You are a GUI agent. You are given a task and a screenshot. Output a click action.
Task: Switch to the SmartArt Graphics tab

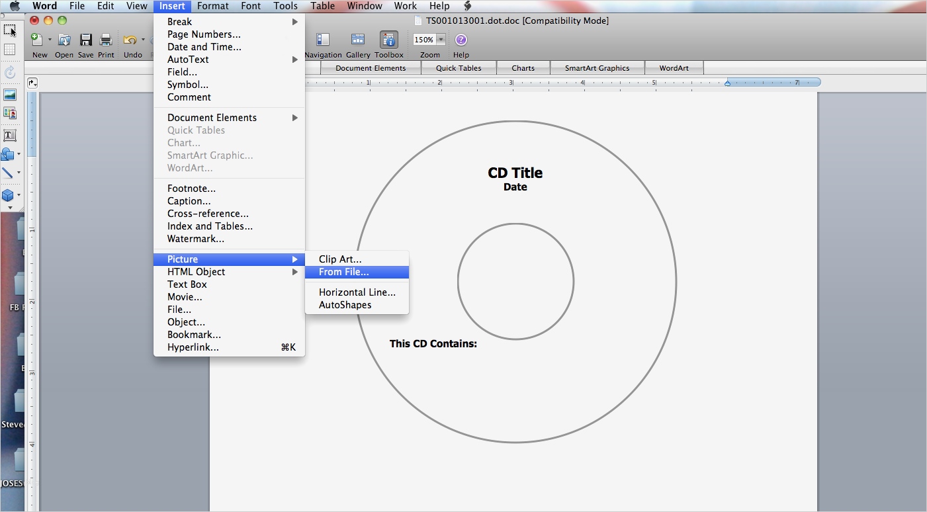tap(597, 68)
